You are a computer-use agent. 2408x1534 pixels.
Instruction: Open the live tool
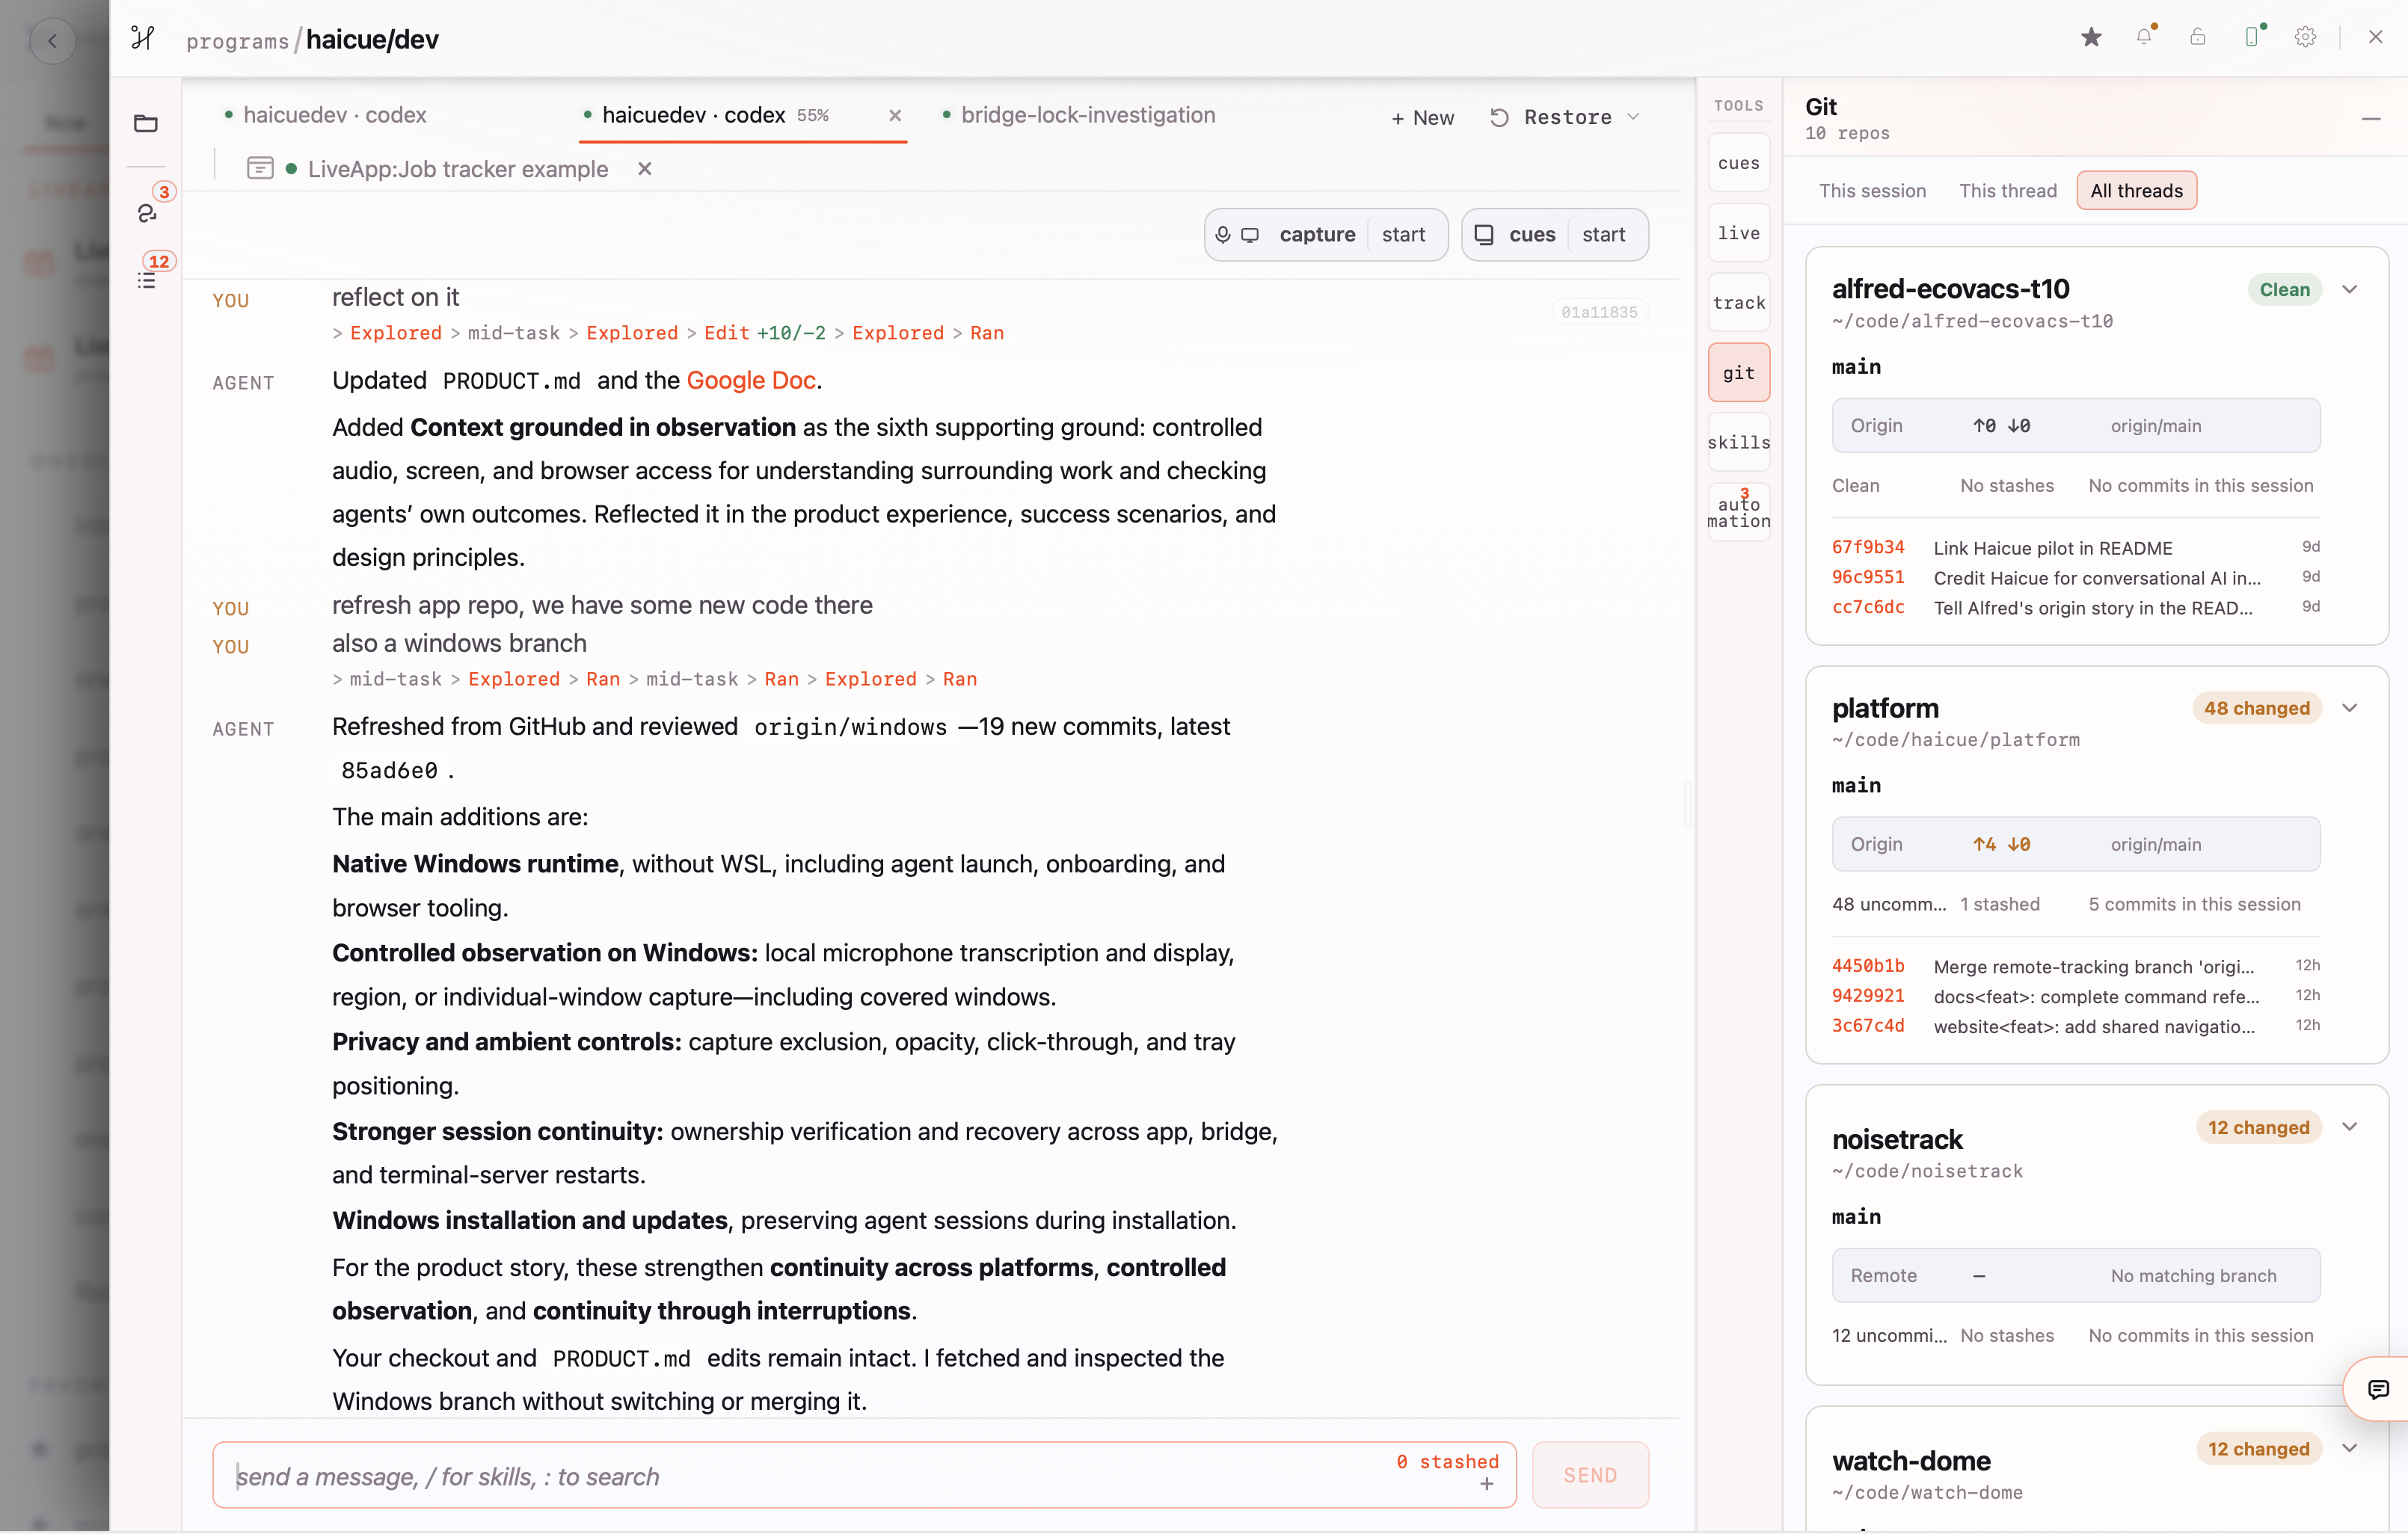(x=1739, y=232)
